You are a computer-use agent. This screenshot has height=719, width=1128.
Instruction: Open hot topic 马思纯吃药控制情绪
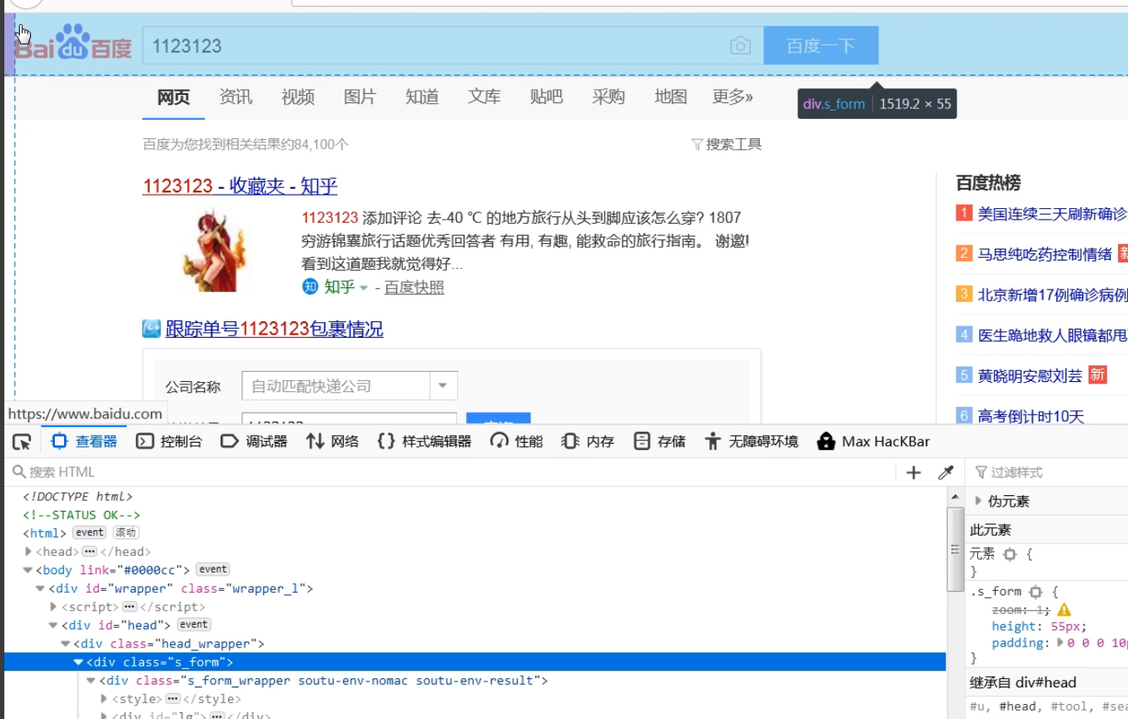point(1045,254)
